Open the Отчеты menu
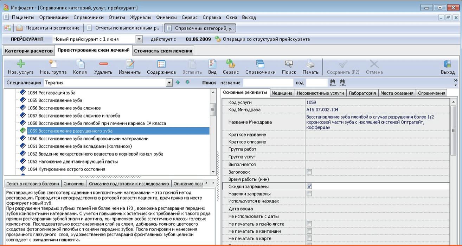The height and width of the screenshot is (246, 462). [x=117, y=17]
